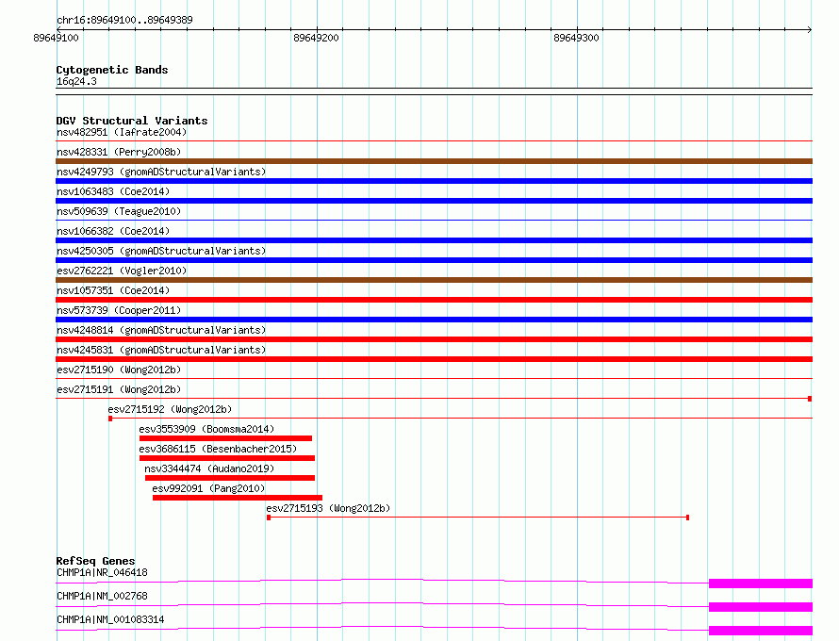Click the 89649100 ruler start label
839x641 pixels.
coord(56,38)
